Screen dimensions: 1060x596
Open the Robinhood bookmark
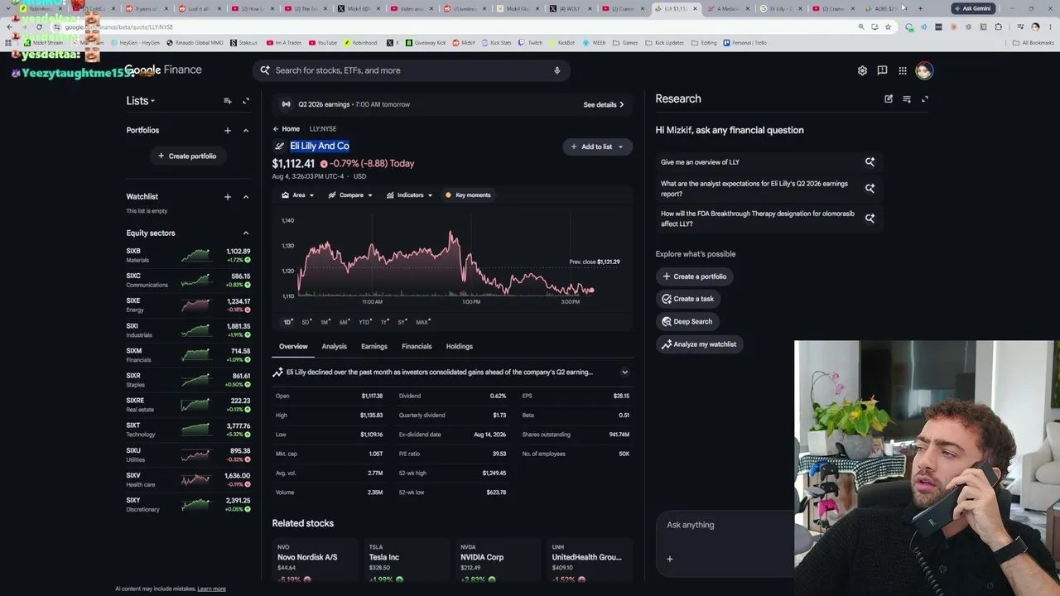(x=360, y=42)
